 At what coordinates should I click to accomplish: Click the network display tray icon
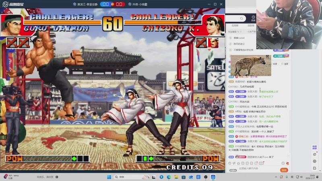pyautogui.click(x=297, y=177)
